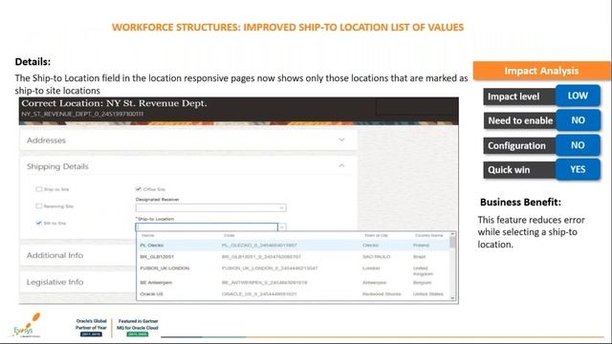Click the YES Quick win badge
The height and width of the screenshot is (344, 612).
point(578,169)
